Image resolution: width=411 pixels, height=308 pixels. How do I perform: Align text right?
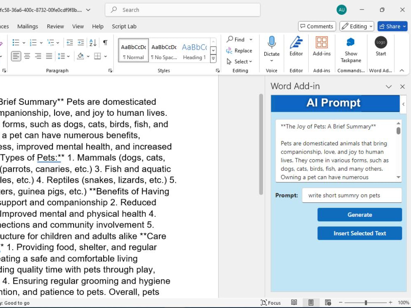[x=38, y=56]
